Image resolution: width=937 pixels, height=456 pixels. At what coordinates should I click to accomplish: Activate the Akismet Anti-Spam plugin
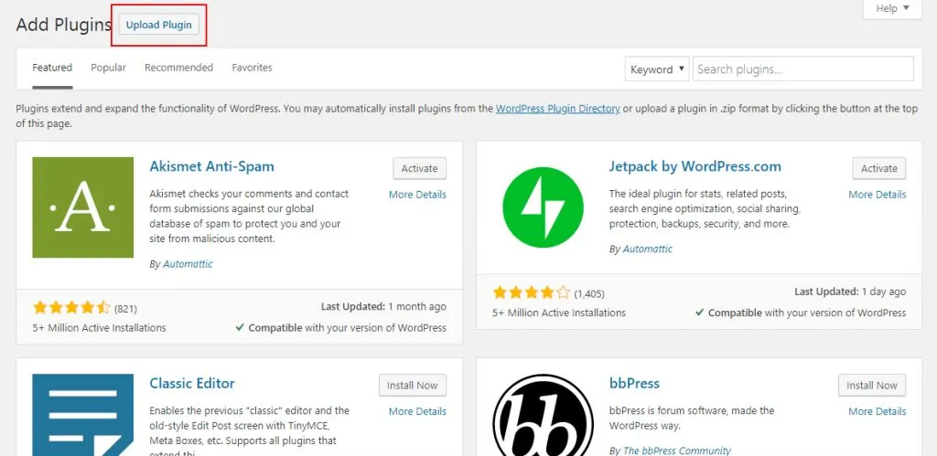pos(419,168)
